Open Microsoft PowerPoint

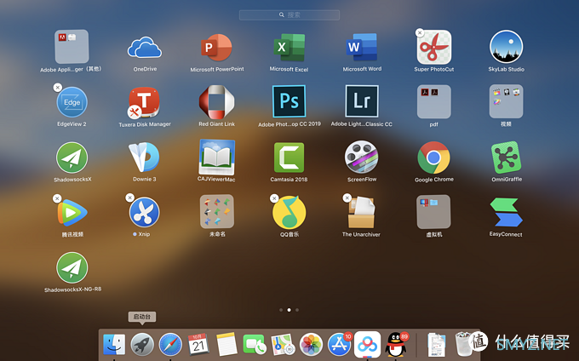click(x=217, y=47)
